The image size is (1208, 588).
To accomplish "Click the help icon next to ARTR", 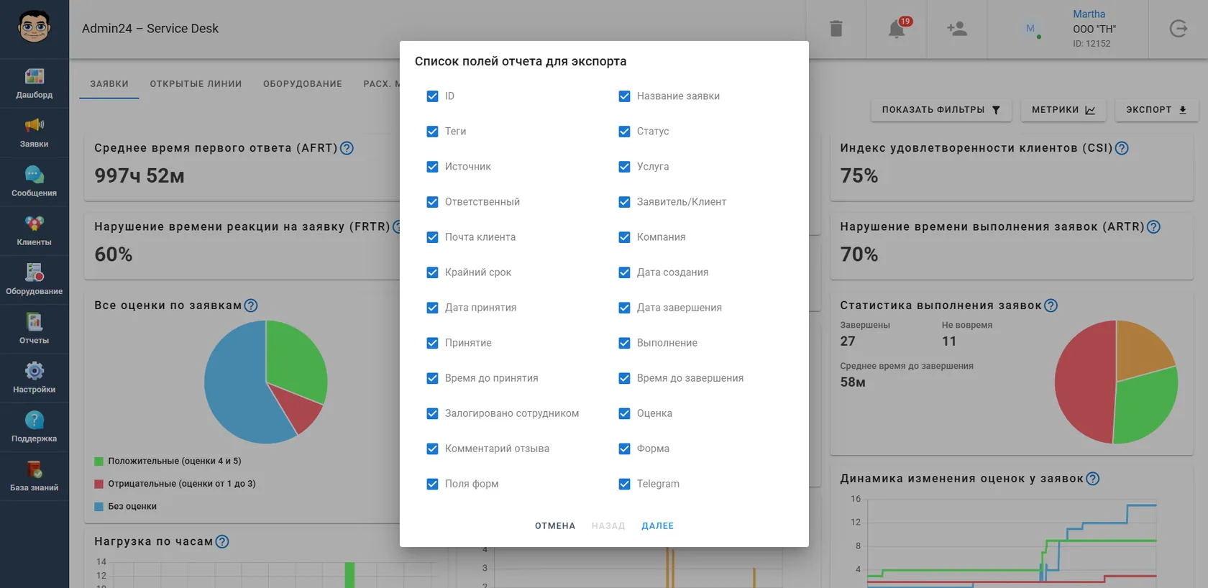I will [x=1153, y=227].
